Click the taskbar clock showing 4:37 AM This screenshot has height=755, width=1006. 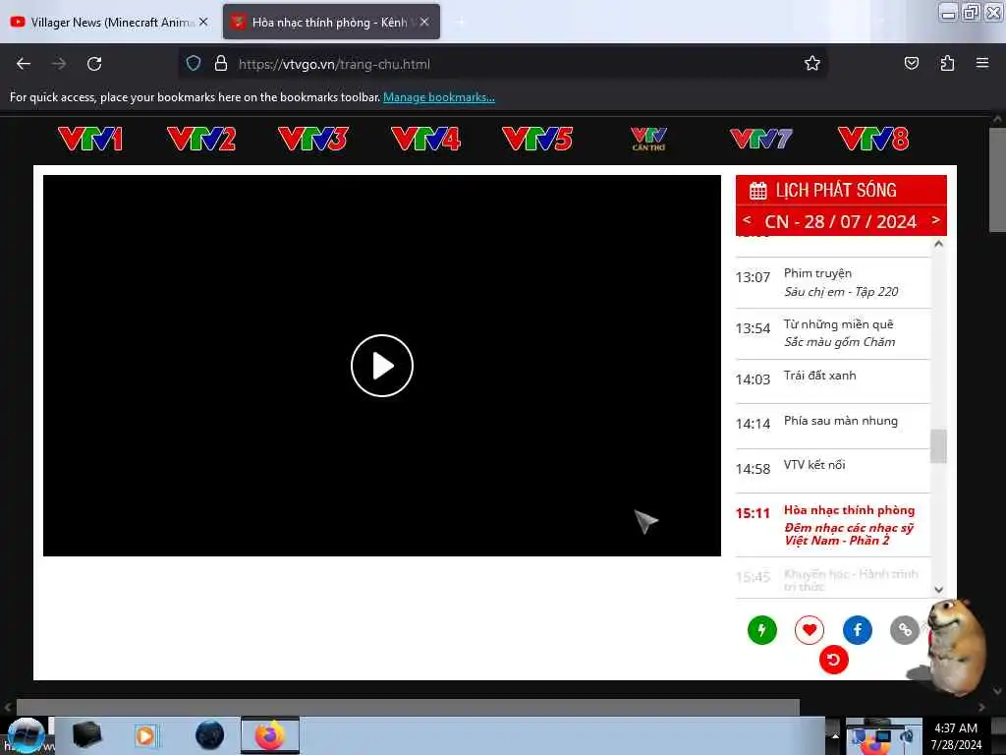click(x=956, y=735)
